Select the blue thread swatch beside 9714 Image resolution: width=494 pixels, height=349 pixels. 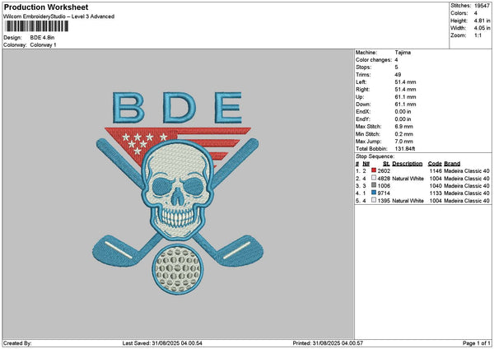[x=375, y=193]
